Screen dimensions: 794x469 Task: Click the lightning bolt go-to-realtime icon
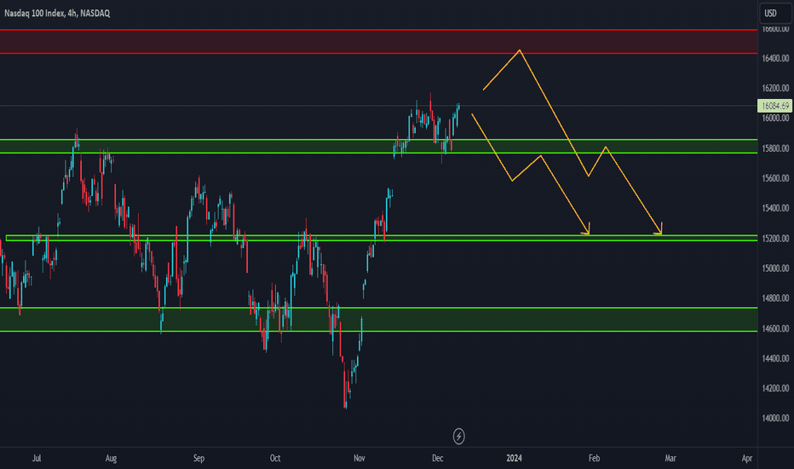tap(458, 436)
